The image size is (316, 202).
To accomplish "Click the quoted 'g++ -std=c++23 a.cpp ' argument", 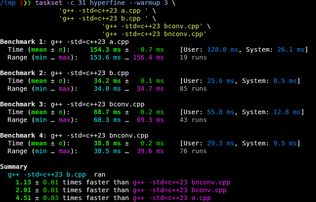I will click(x=103, y=11).
